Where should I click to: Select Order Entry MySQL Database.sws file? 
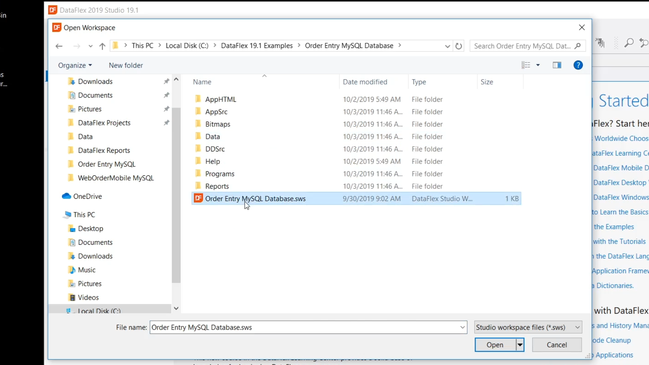[x=255, y=199]
